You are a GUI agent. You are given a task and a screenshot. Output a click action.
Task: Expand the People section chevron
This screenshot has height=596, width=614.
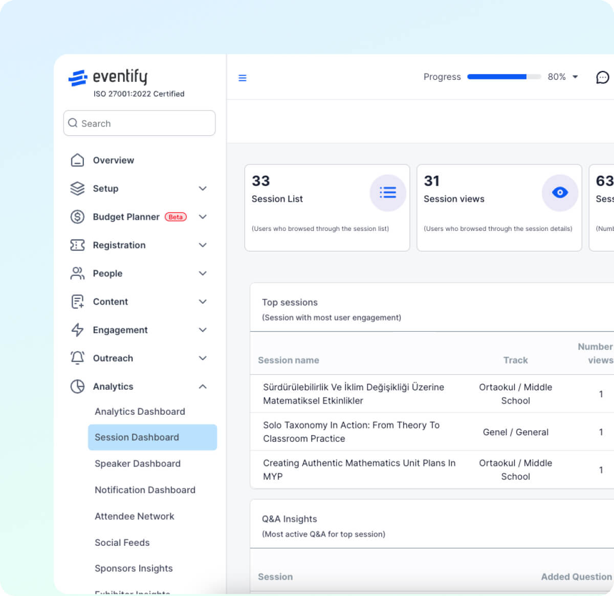pyautogui.click(x=203, y=273)
